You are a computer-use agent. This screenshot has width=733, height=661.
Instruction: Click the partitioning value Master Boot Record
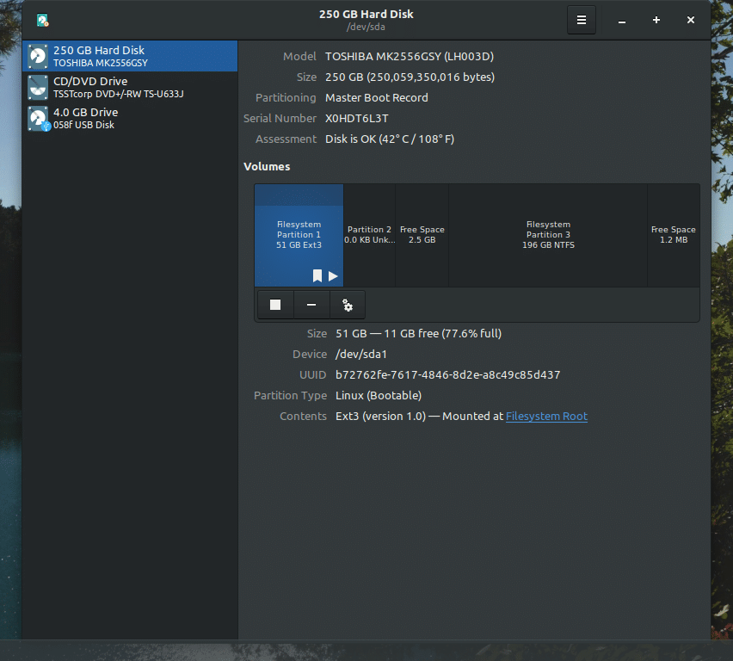(x=376, y=98)
